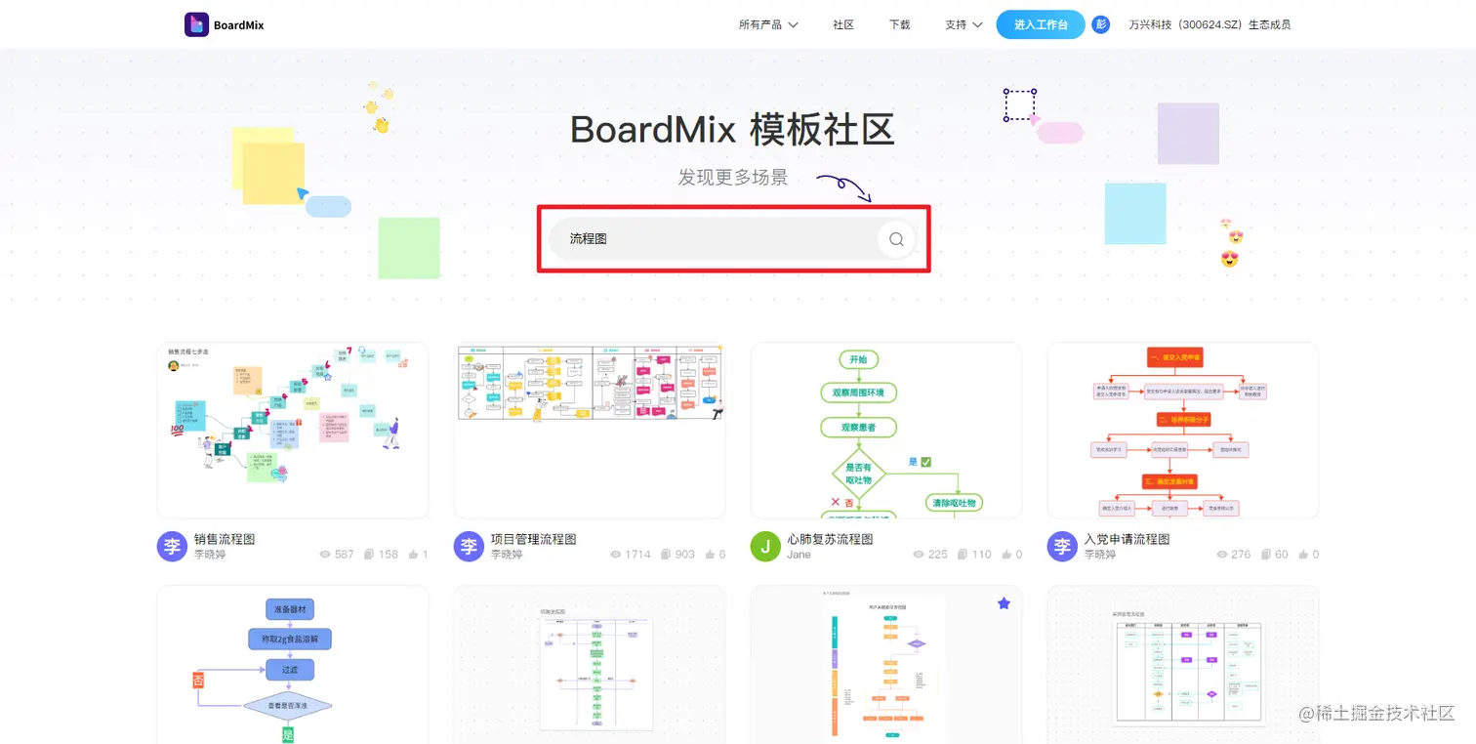
Task: Click author 李晓婷 under 项目管理流程图
Action: (x=507, y=555)
